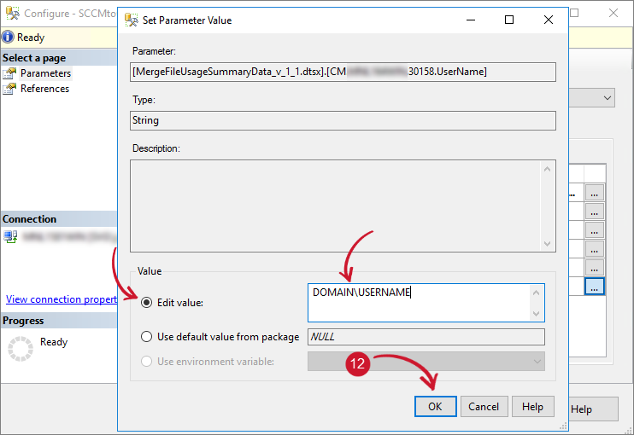Click the progress spinner icon

point(21,349)
